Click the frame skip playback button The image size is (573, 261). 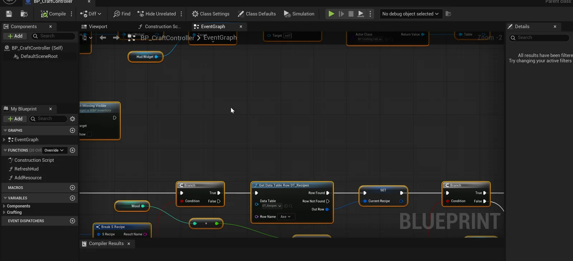tap(341, 14)
